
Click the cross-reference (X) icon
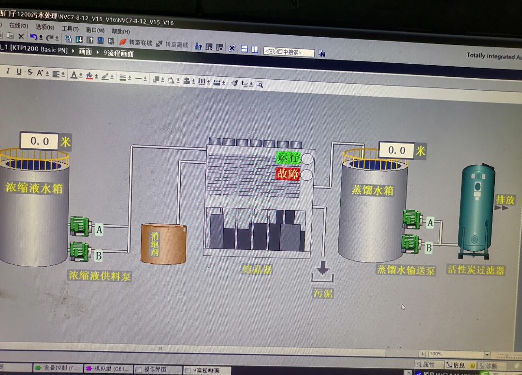[232, 48]
